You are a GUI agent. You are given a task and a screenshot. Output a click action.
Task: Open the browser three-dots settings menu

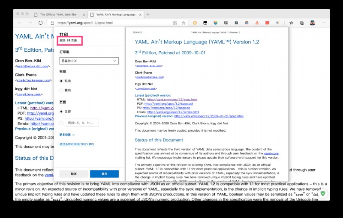pyautogui.click(x=323, y=23)
